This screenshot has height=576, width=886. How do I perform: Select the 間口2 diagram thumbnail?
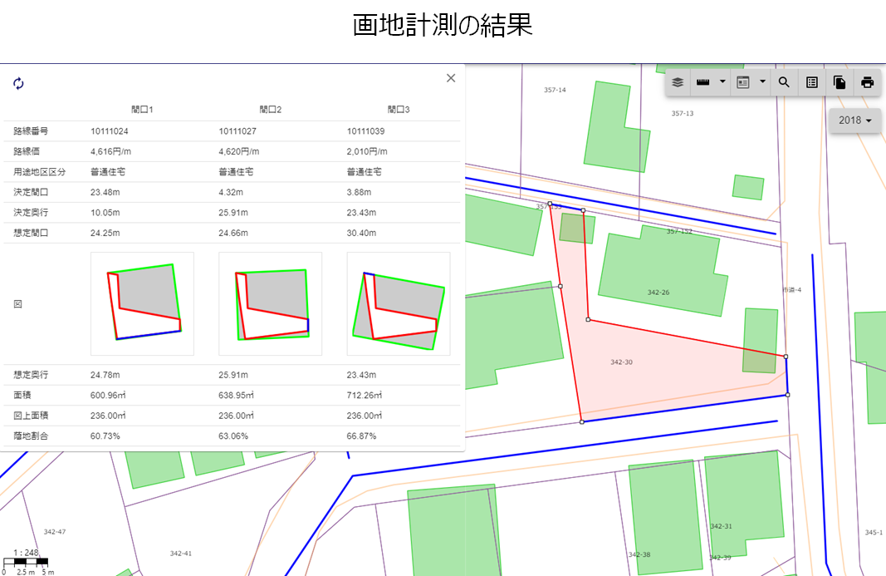click(270, 303)
